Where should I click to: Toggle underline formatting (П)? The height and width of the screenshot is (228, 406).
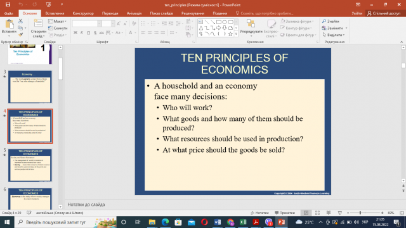89,32
